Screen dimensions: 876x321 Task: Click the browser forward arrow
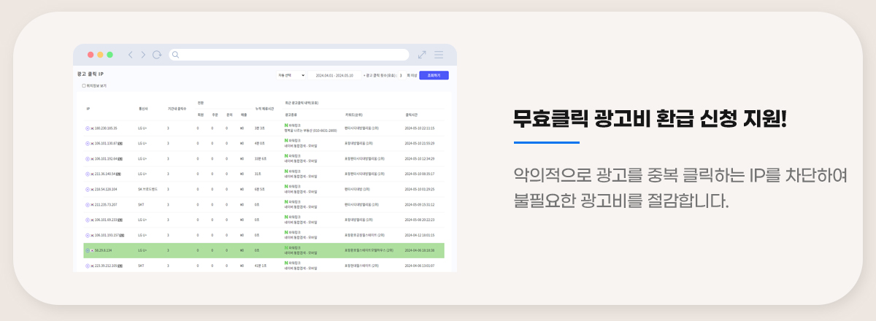point(143,55)
